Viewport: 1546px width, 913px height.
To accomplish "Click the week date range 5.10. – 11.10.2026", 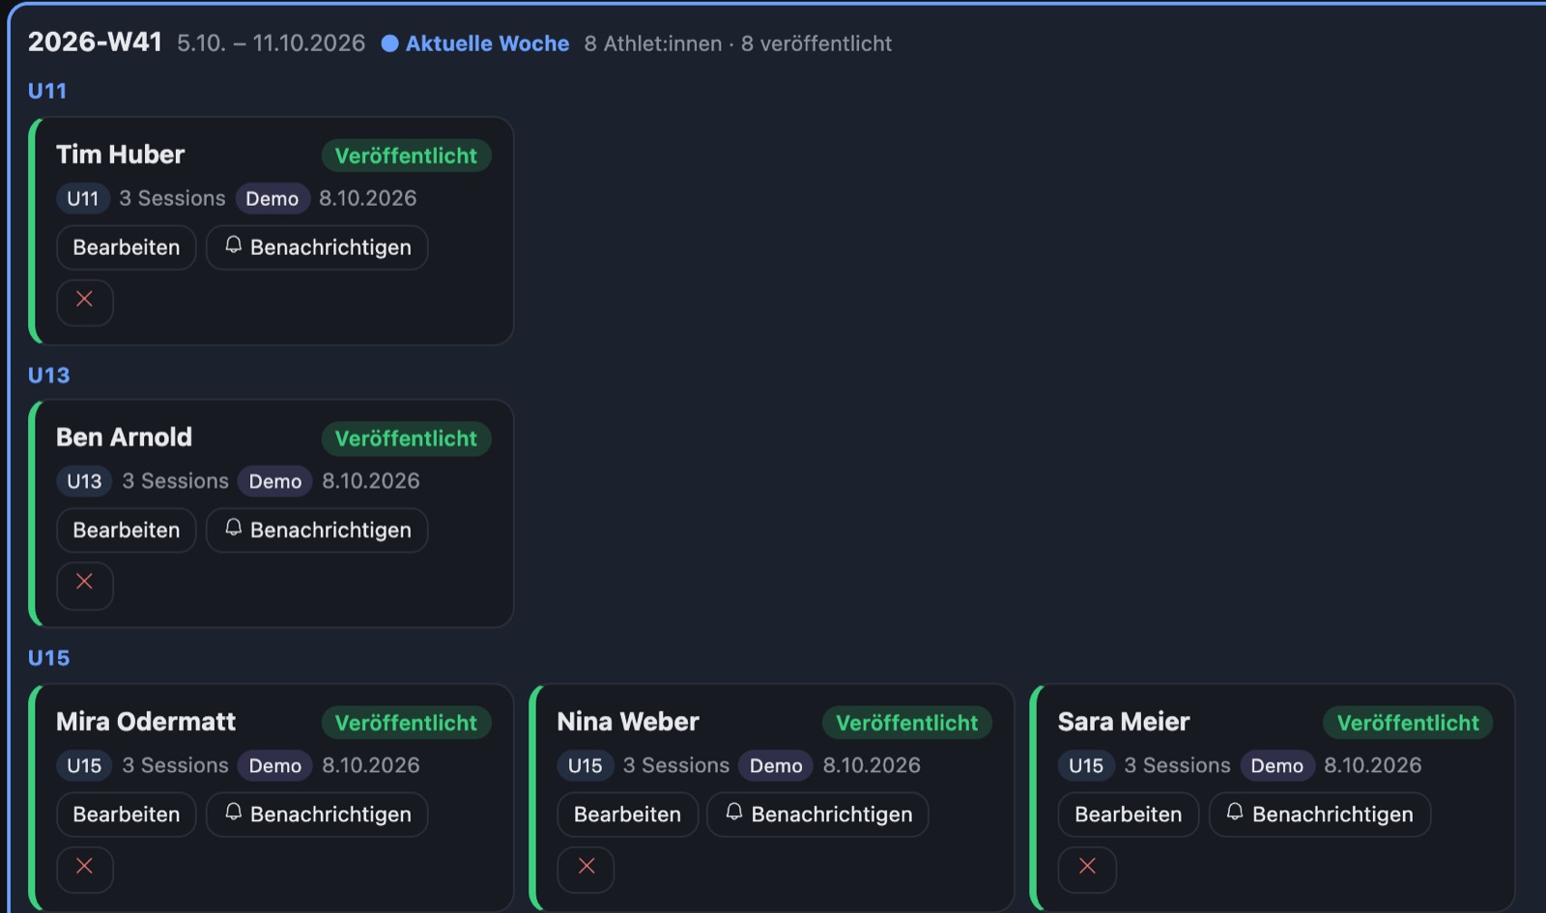I will (272, 43).
